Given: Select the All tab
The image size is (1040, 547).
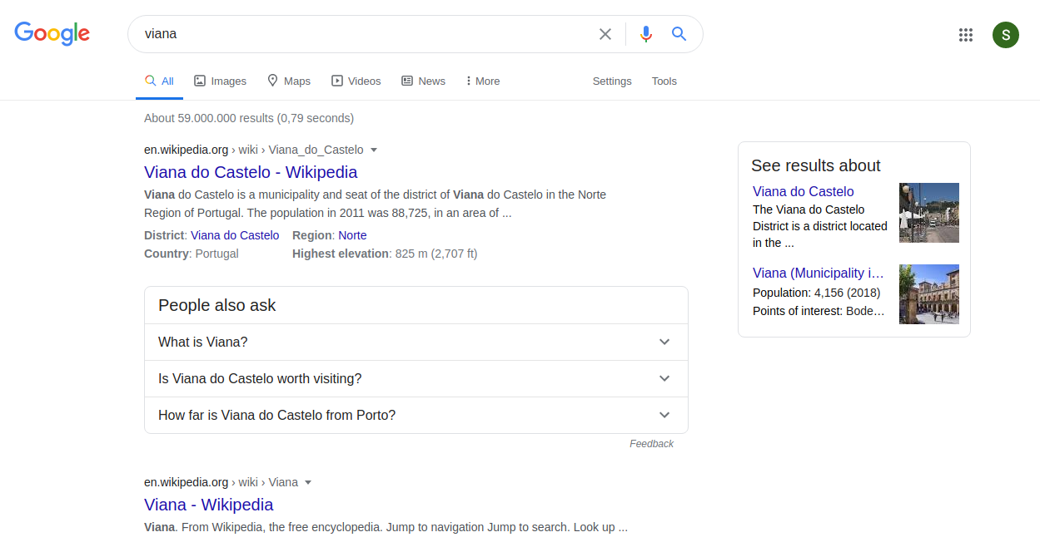Looking at the screenshot, I should coord(159,81).
